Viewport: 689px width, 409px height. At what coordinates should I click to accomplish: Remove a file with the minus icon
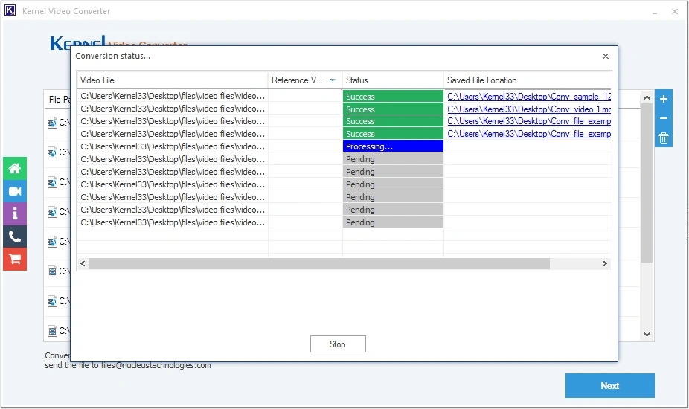pos(664,118)
